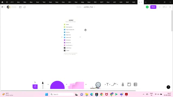Zoom out with the minus button
This screenshot has height=97, width=173.
(x=159, y=7)
